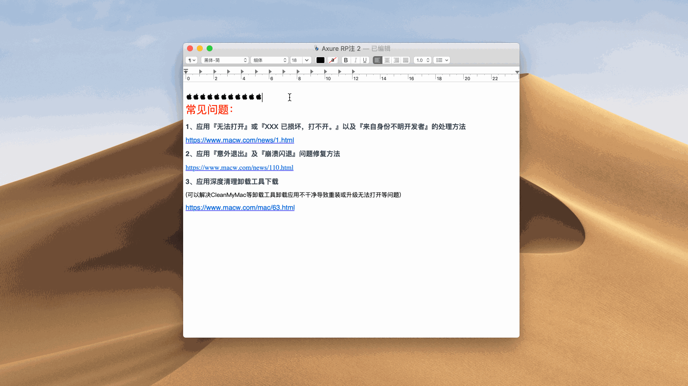The width and height of the screenshot is (688, 386).
Task: Open the black text color swatch
Action: tap(321, 60)
